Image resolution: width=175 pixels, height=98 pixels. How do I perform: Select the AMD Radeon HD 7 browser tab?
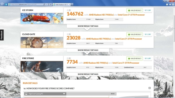point(62,5)
